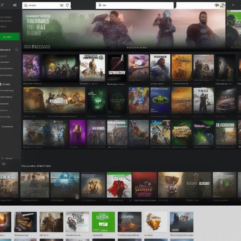Open the white cover with the armored soldier

click(x=92, y=68)
